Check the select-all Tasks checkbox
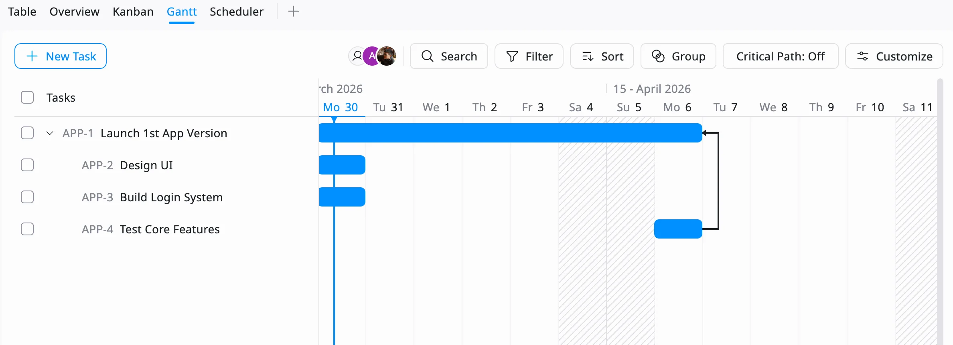 (27, 97)
